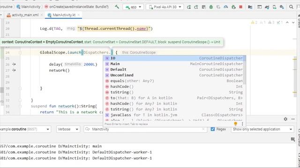300x168 pixels.
Task: Hide the Logcat panel with minimize icon
Action: click(293, 119)
